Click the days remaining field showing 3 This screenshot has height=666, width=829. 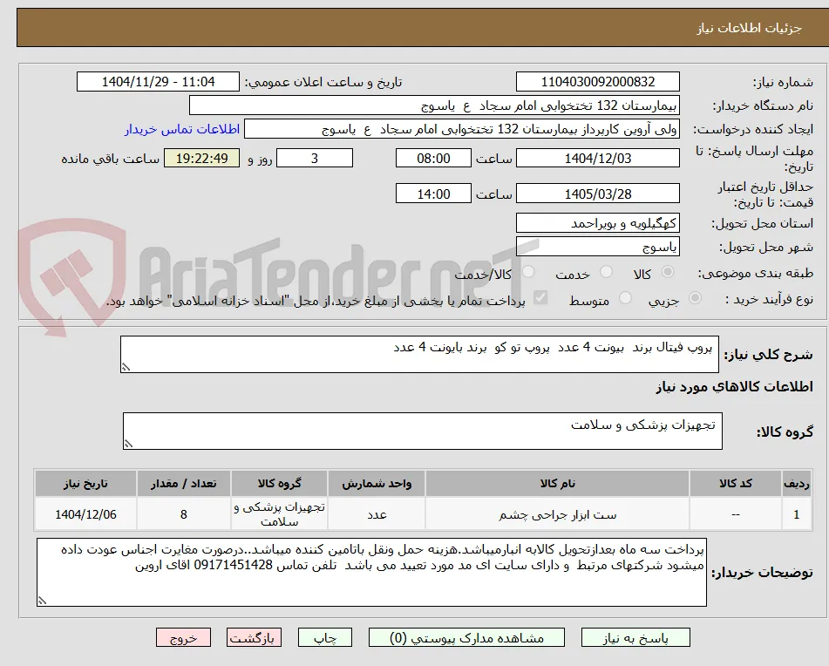click(315, 158)
